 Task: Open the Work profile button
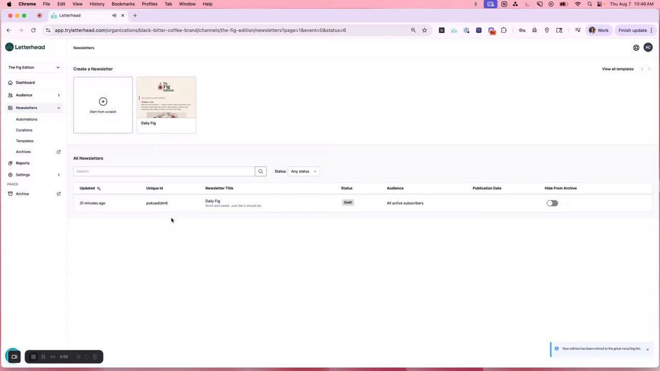[x=599, y=30]
